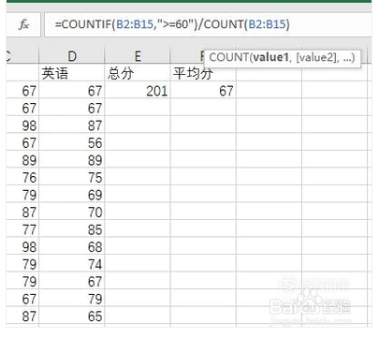Select the 英语 cell containing 85
379x338 pixels.
[72, 229]
